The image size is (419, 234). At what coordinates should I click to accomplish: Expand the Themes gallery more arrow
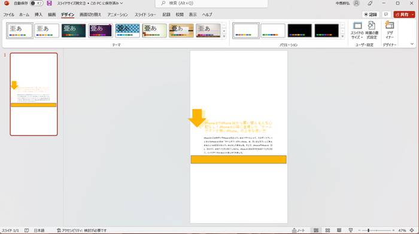(224, 36)
